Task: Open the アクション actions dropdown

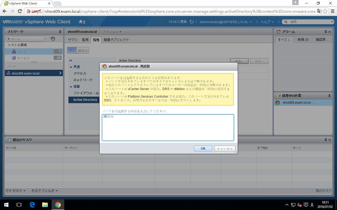Action: tap(112, 32)
